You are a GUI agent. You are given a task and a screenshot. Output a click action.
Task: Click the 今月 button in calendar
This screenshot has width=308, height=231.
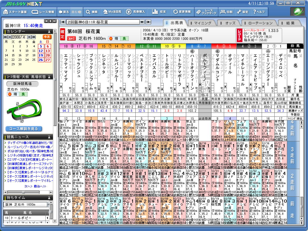tap(47, 37)
